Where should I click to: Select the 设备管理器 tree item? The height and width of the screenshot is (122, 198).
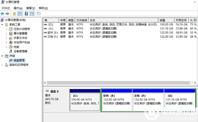pyautogui.click(x=20, y=51)
